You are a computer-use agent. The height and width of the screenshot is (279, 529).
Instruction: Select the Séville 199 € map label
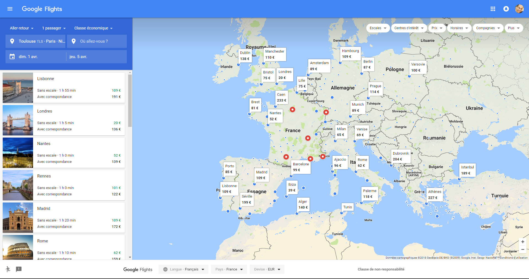pyautogui.click(x=247, y=199)
